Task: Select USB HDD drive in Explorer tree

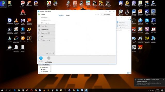Action: coord(45,65)
